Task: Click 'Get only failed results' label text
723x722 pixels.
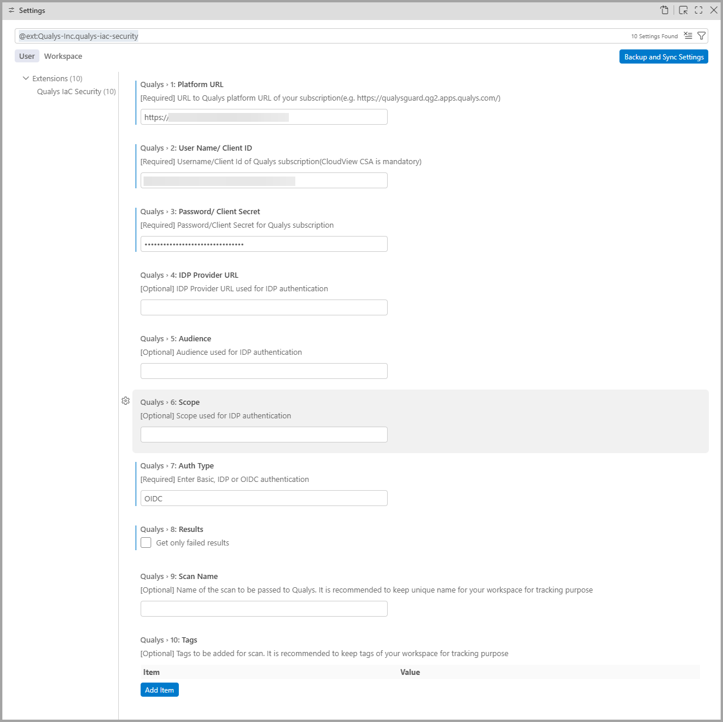Action: [192, 543]
